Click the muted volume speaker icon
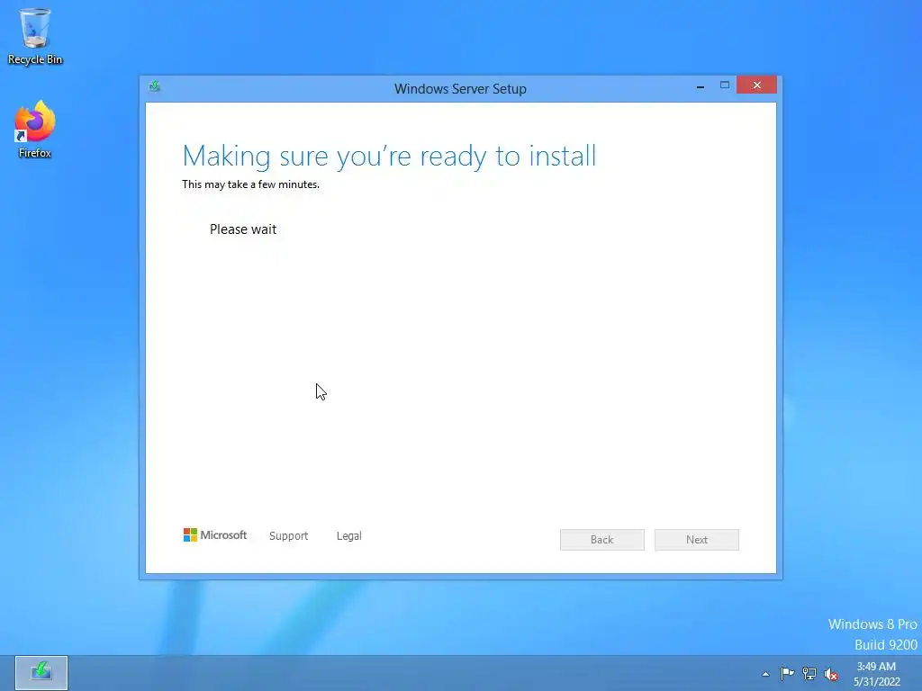922x691 pixels. (x=831, y=674)
